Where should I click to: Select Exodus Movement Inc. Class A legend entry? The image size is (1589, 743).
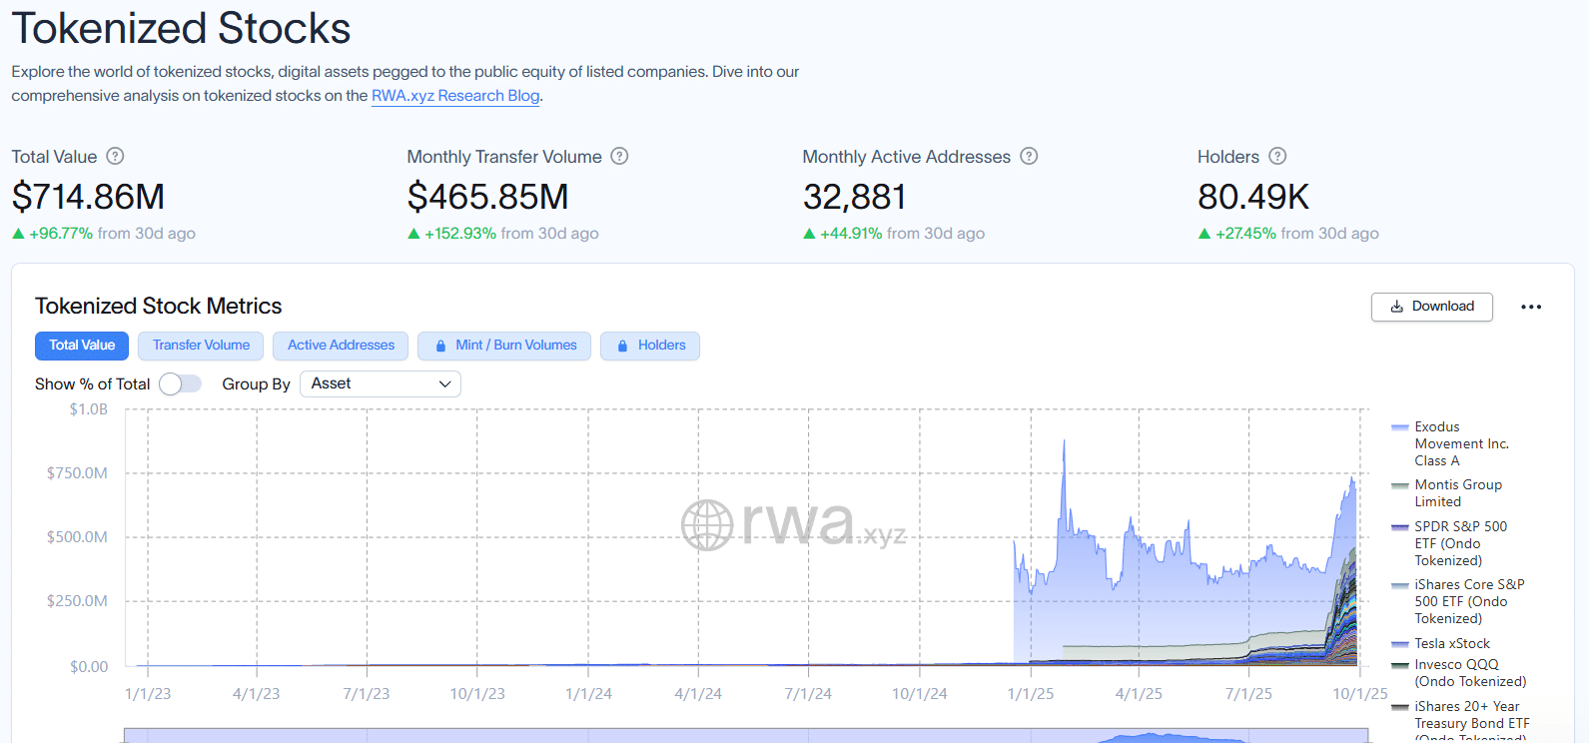coord(1461,443)
